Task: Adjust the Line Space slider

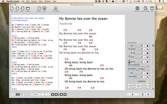Action: (x=142, y=70)
